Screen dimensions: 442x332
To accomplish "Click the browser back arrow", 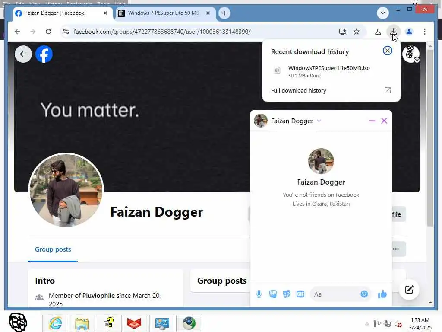I will click(x=17, y=32).
